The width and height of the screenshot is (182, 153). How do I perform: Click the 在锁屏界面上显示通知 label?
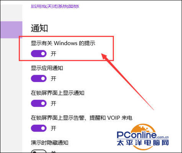58,93
